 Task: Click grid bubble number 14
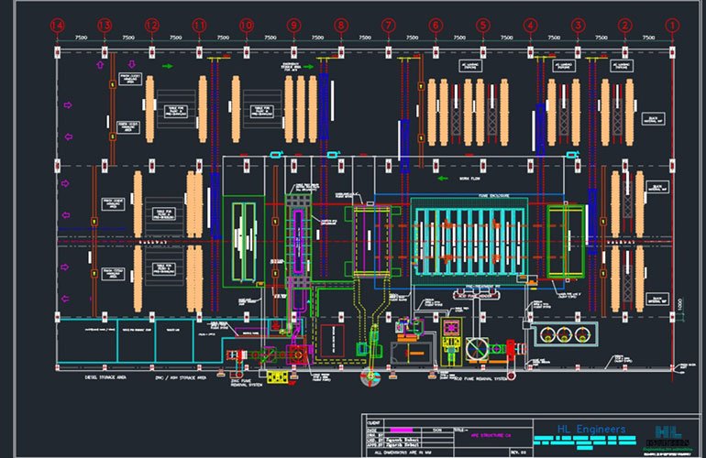click(57, 25)
